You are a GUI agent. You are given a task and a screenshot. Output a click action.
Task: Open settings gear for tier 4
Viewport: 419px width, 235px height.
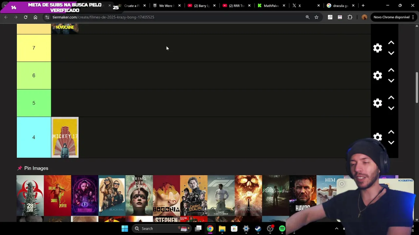(377, 137)
